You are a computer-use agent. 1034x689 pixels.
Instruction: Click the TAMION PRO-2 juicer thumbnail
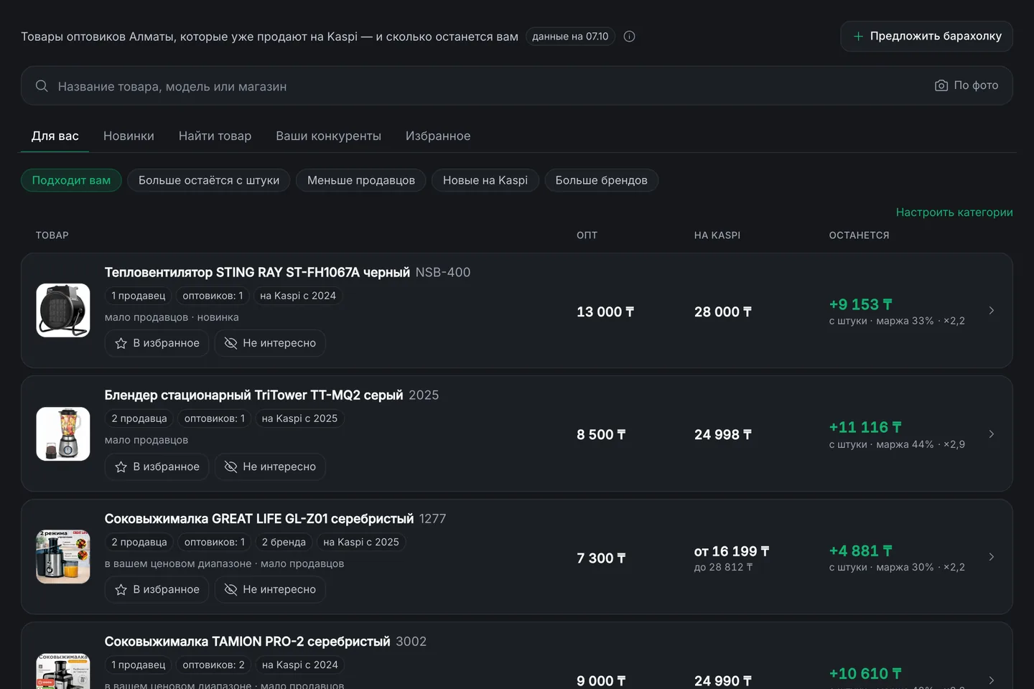pos(63,671)
